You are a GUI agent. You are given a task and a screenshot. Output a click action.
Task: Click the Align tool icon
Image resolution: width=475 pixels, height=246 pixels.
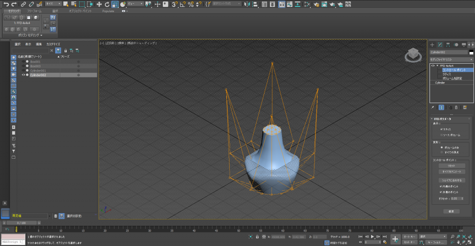click(x=255, y=4)
